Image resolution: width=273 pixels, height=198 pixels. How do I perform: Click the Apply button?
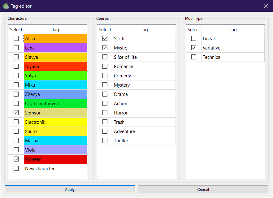click(70, 189)
